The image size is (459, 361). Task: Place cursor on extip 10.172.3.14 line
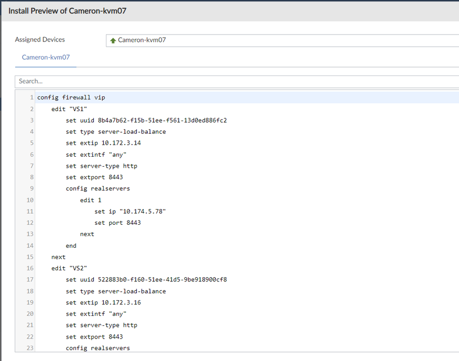click(x=103, y=143)
